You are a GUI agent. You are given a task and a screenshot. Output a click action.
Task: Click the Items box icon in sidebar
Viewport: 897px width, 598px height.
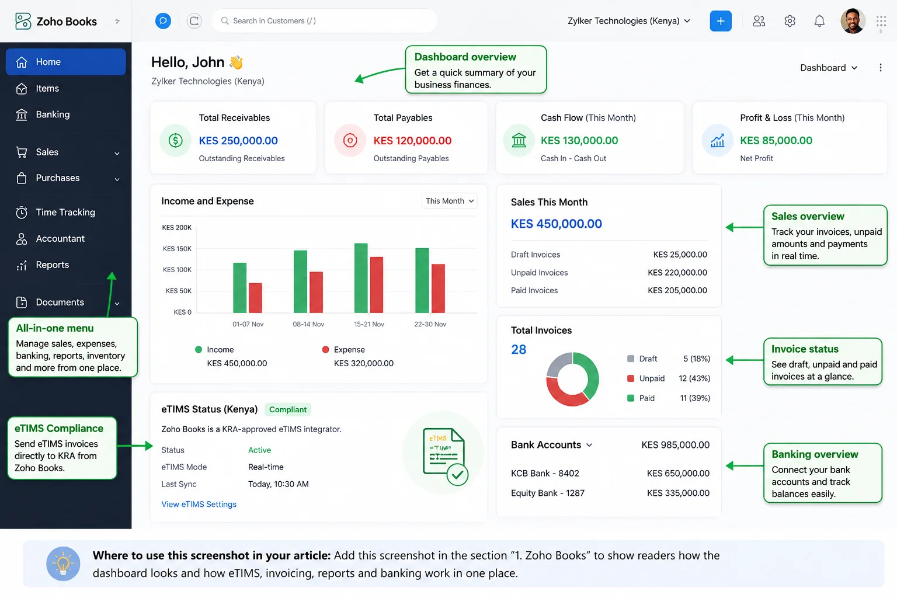coord(22,89)
